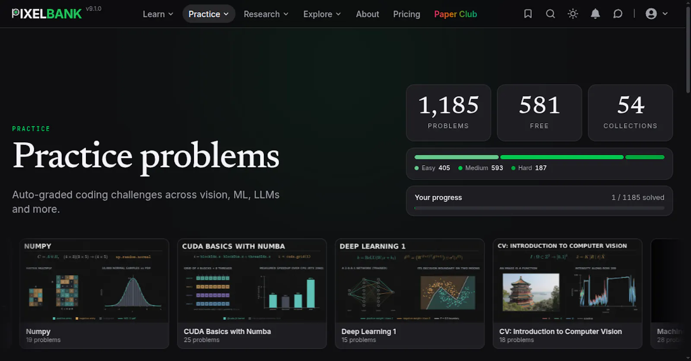Click the difficulty distribution bar
Viewport: 691px width, 361px height.
pyautogui.click(x=539, y=157)
